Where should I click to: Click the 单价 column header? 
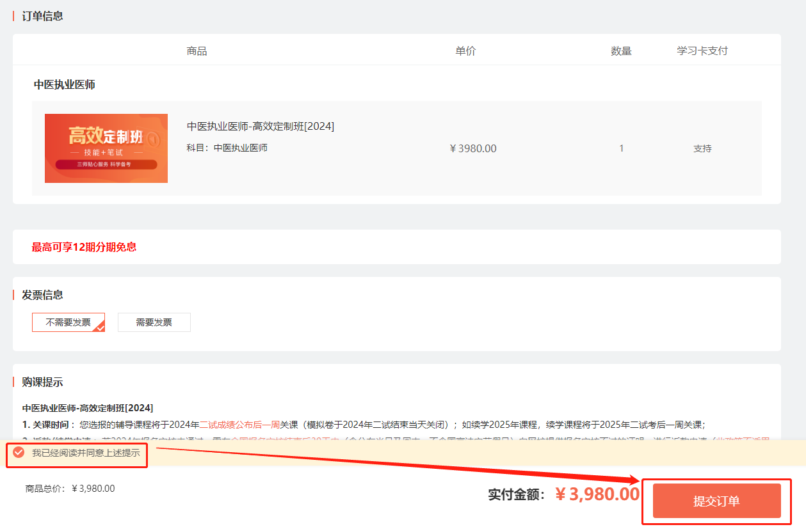465,51
